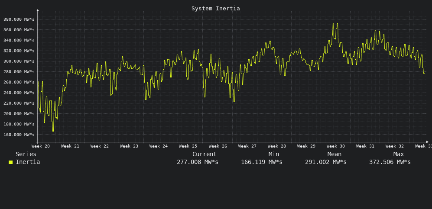Click the Current column header

205,154
